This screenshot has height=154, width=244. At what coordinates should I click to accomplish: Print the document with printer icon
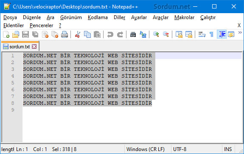coord(65,34)
